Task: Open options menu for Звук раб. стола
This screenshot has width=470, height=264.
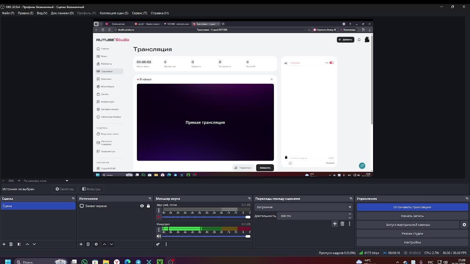Action: (159, 210)
